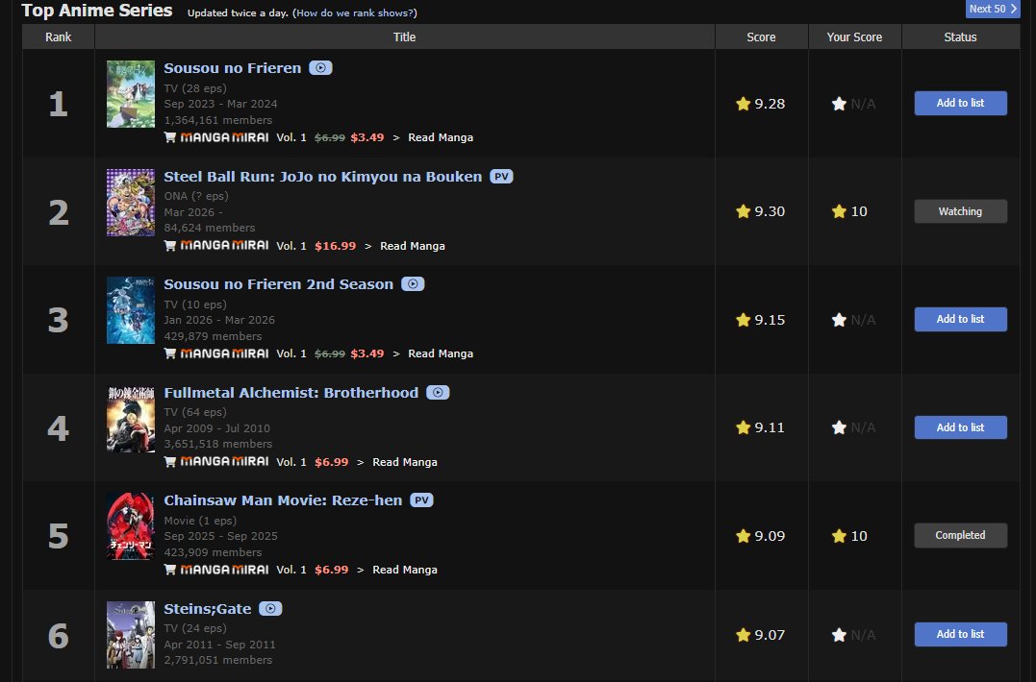Open Sousou no Frieren 2nd Season title
Screen dimensions: 1036x682
pyautogui.click(x=278, y=284)
